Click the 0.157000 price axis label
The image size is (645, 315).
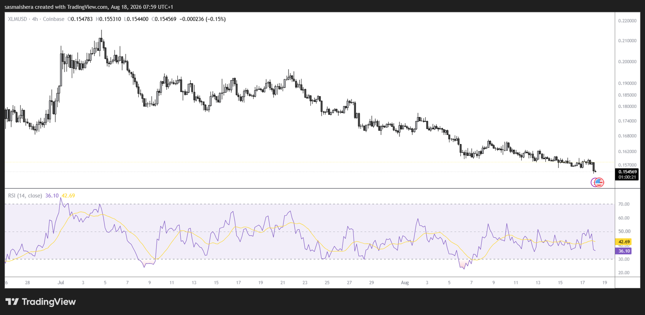click(x=627, y=165)
